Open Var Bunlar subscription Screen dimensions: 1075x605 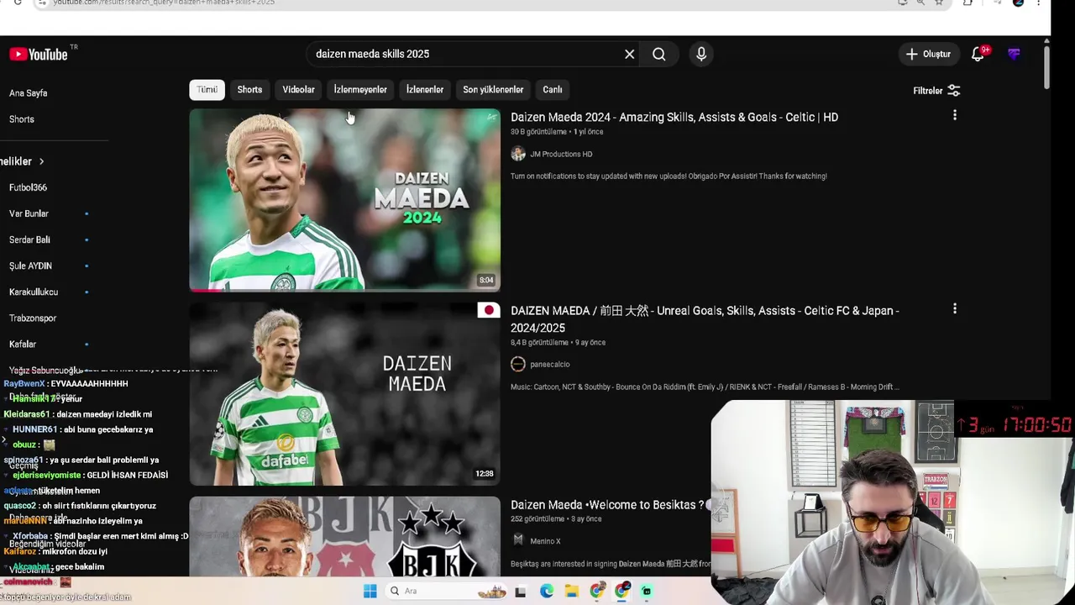click(x=29, y=213)
